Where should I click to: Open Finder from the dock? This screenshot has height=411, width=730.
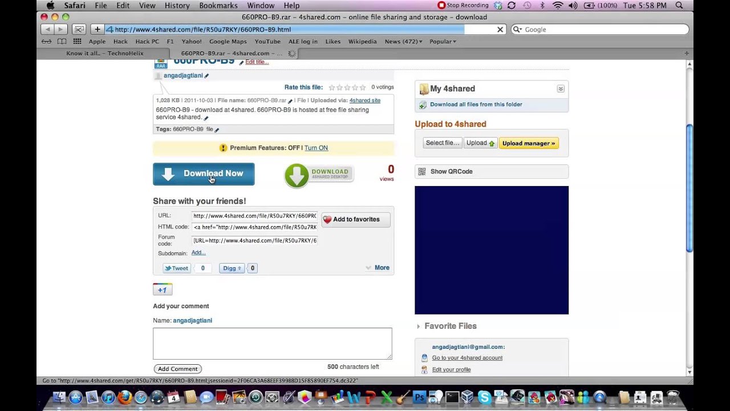(x=59, y=397)
